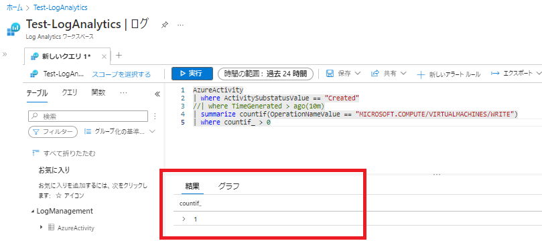Image resolution: width=542 pixels, height=241 pixels.
Task: Switch to the 関数 tab
Action: tap(98, 92)
